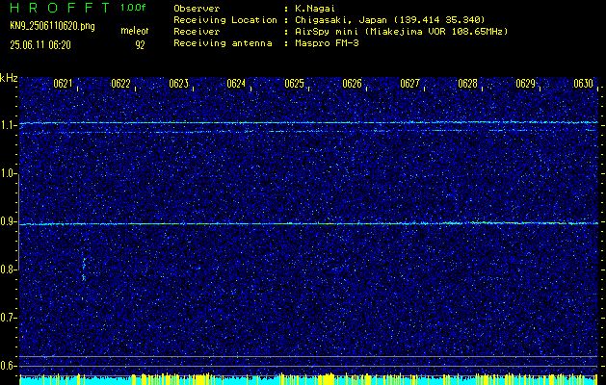Click the 0630 time marker

click(583, 84)
